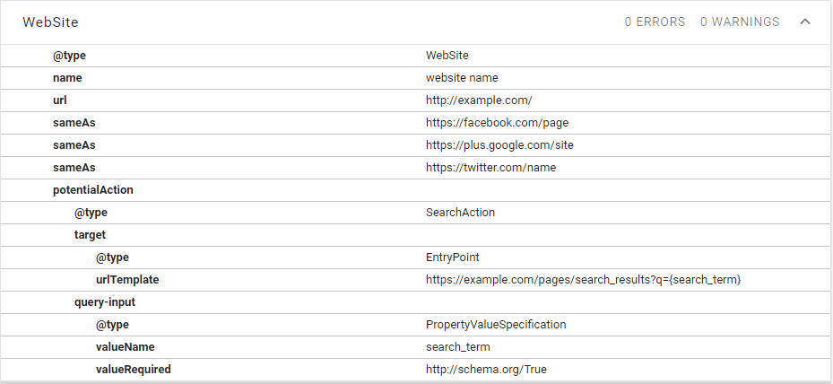
Task: Open the facebook.com/page sameAs link
Action: 497,123
